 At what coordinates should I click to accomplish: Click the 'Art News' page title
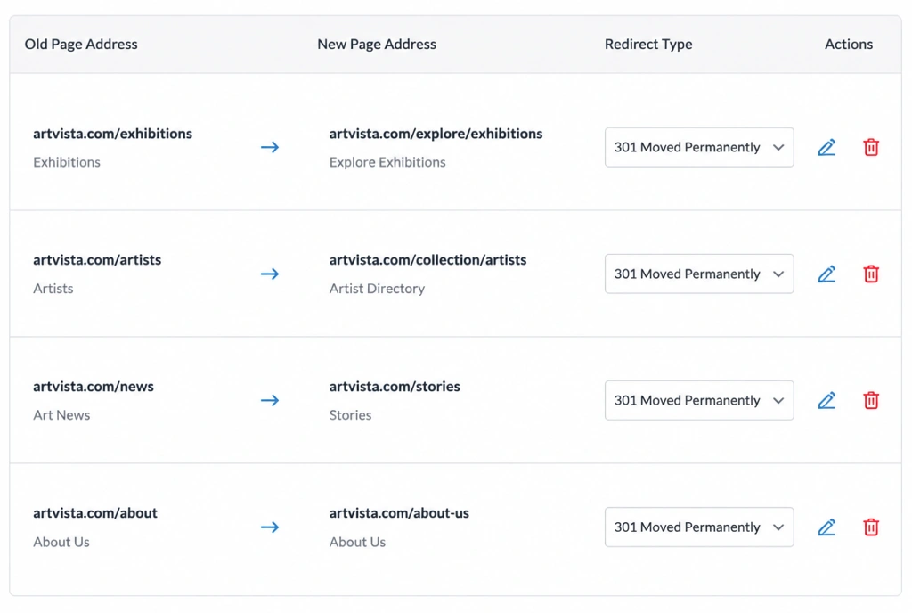(61, 415)
